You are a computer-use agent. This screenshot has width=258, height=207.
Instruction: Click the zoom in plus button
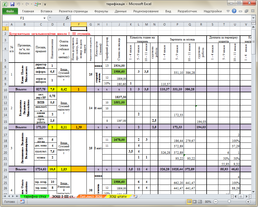pyautogui.click(x=248, y=202)
